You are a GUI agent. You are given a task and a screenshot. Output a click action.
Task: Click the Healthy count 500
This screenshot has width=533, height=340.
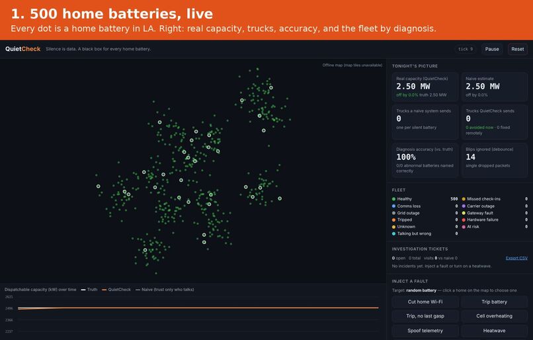tap(454, 199)
